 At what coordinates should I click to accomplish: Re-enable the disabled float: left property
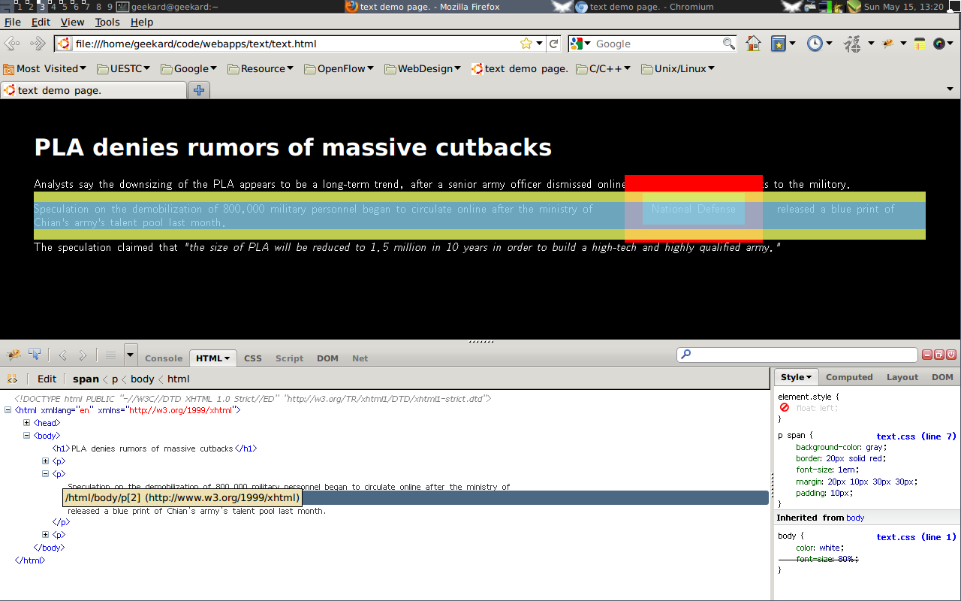pyautogui.click(x=785, y=408)
